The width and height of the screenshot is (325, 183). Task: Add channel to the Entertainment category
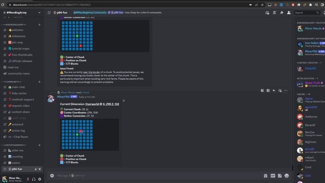point(40,145)
